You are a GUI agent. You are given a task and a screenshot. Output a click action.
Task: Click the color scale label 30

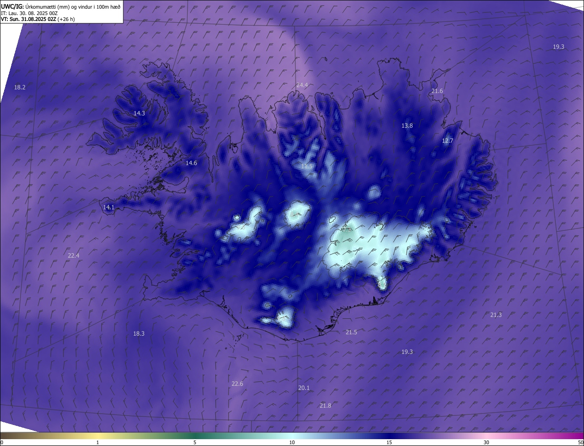[x=486, y=442]
